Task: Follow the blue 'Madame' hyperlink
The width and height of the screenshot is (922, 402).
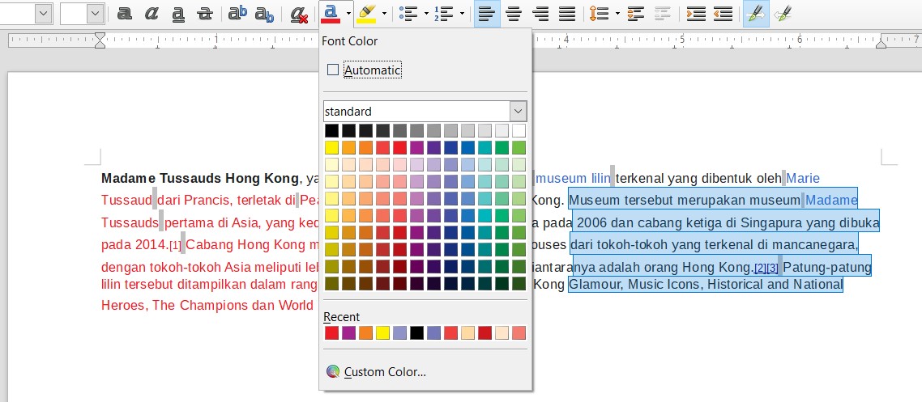Action: coord(831,200)
